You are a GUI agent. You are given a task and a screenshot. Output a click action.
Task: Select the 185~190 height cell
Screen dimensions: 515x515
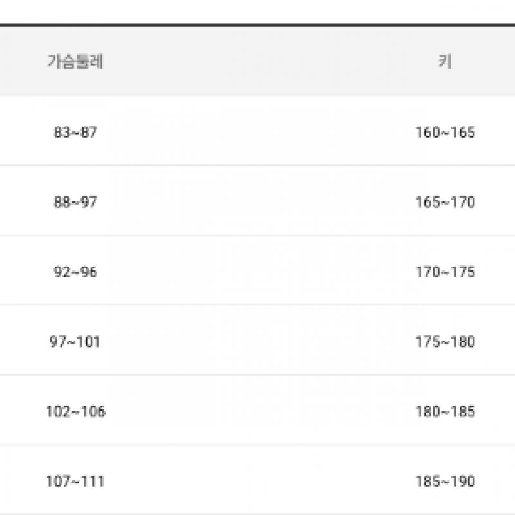pyautogui.click(x=445, y=481)
